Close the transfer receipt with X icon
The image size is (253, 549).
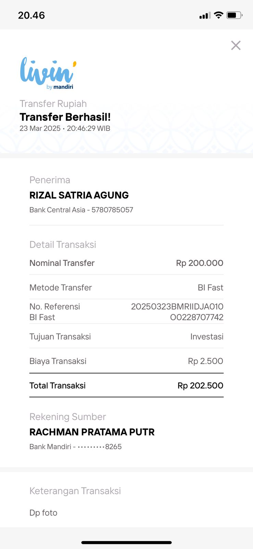click(236, 45)
